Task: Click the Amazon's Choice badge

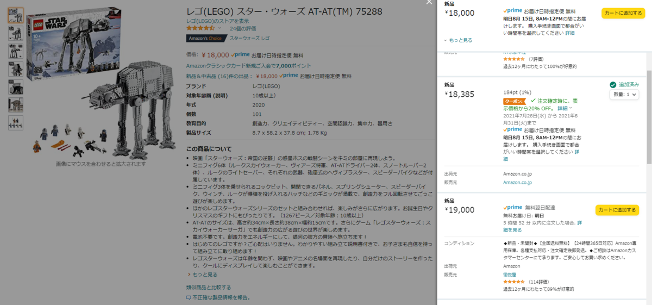Action: [205, 39]
